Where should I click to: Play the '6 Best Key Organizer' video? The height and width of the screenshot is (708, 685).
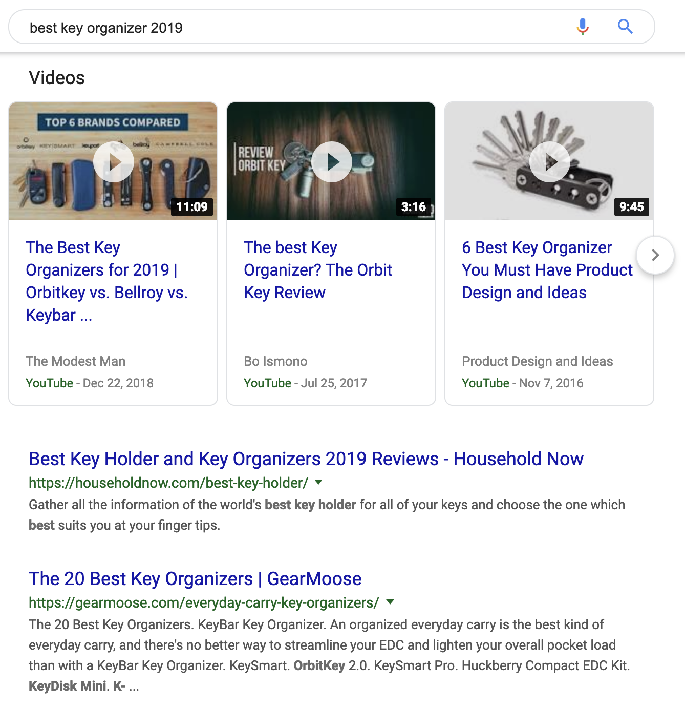coord(550,162)
